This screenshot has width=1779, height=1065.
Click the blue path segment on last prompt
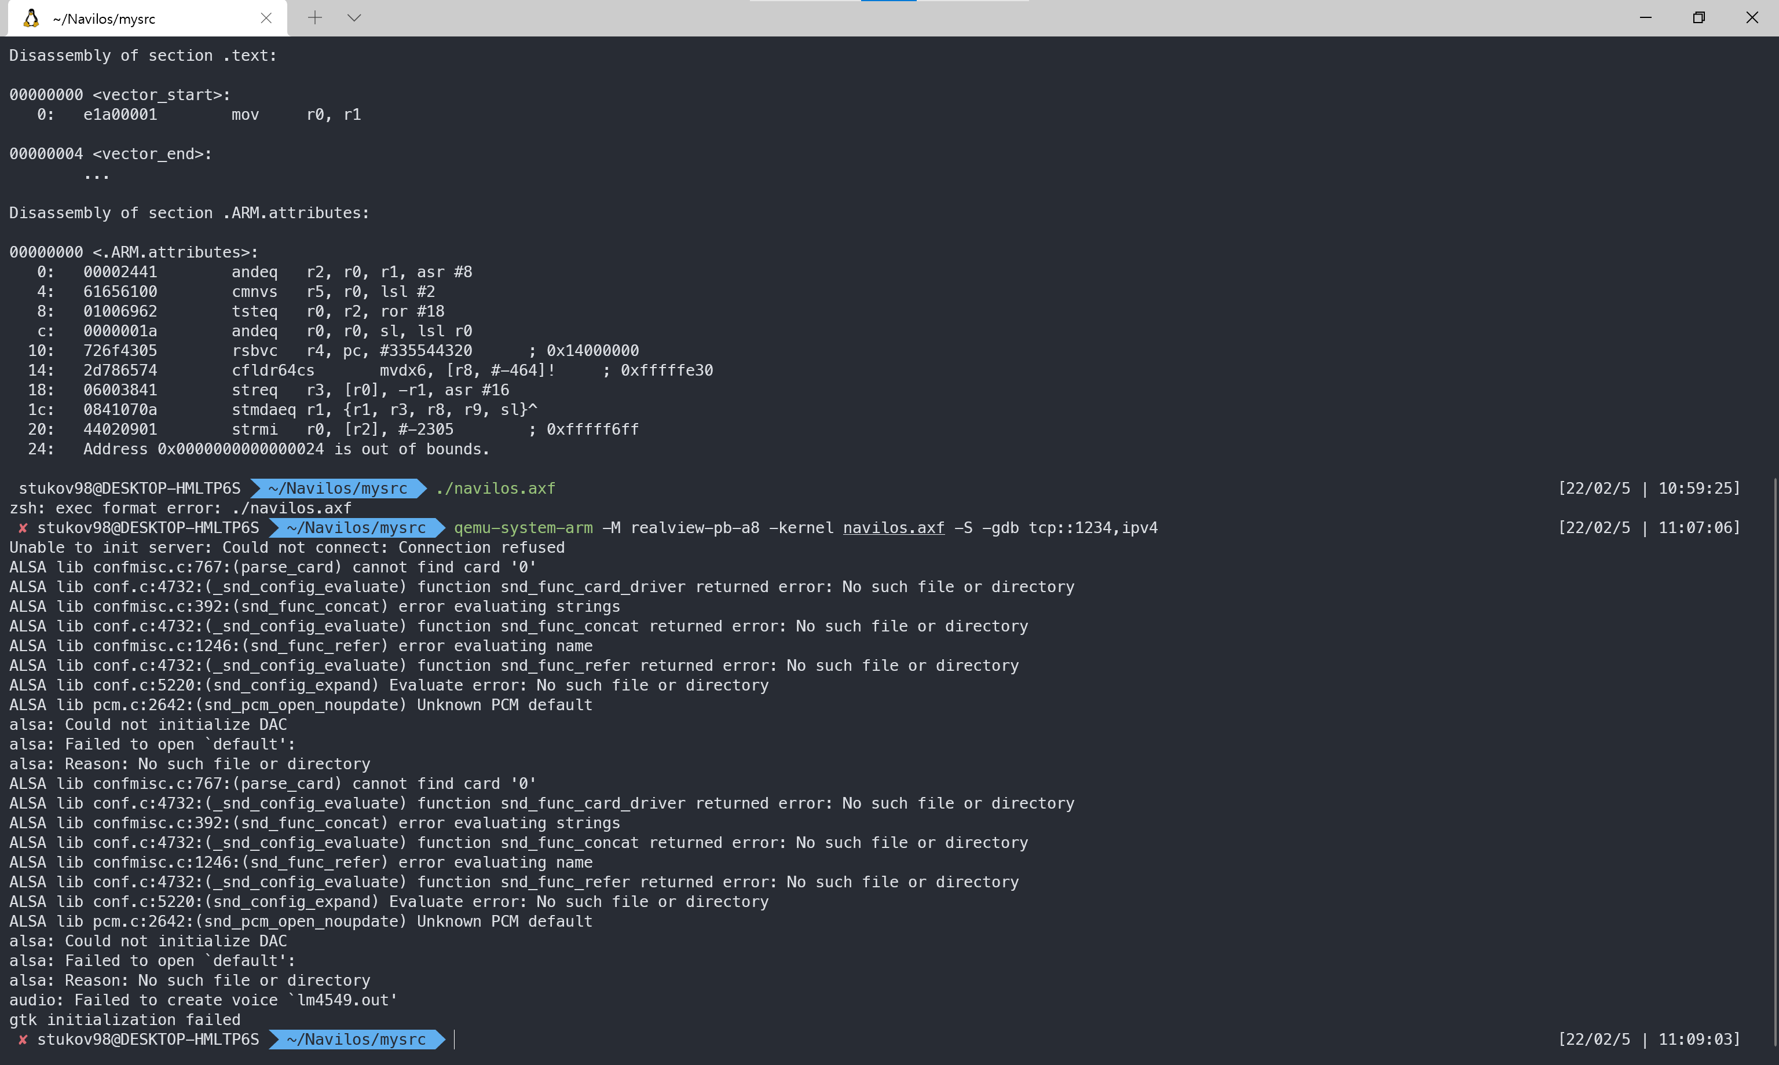(x=356, y=1039)
